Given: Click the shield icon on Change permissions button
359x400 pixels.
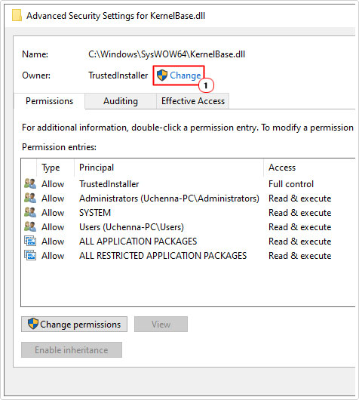Looking at the screenshot, I should (x=33, y=324).
